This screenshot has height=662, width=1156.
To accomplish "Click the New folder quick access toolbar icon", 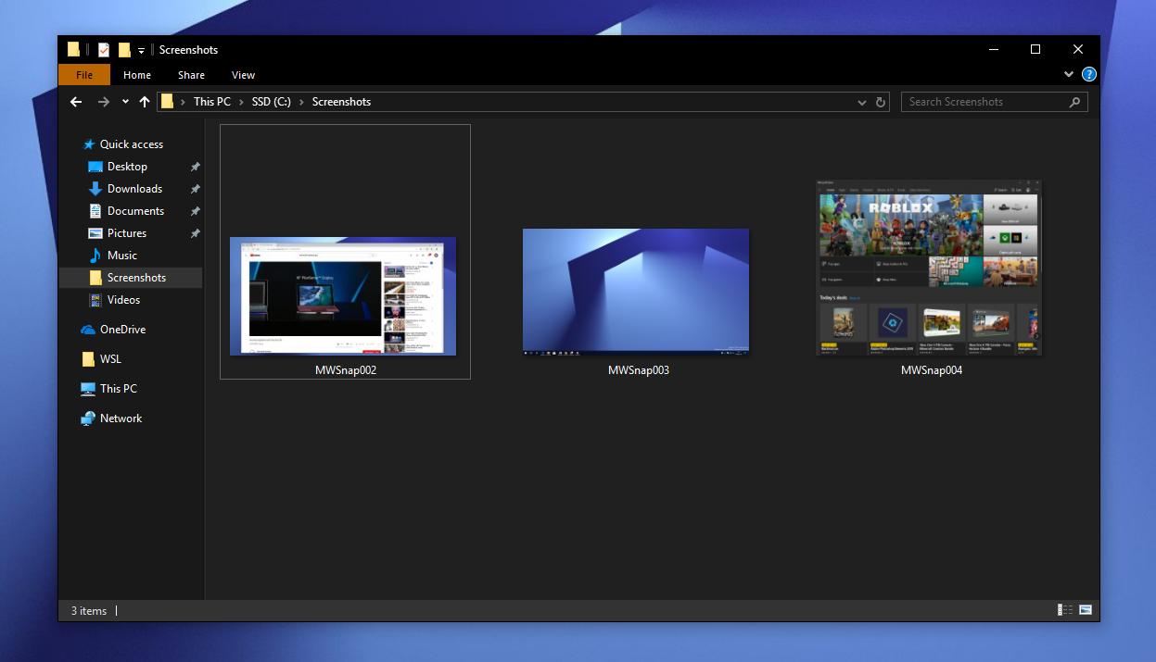I will pos(124,50).
